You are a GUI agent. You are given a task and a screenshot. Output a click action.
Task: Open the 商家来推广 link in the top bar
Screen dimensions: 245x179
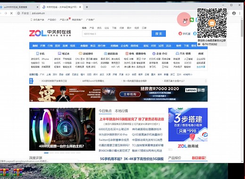click(77, 20)
